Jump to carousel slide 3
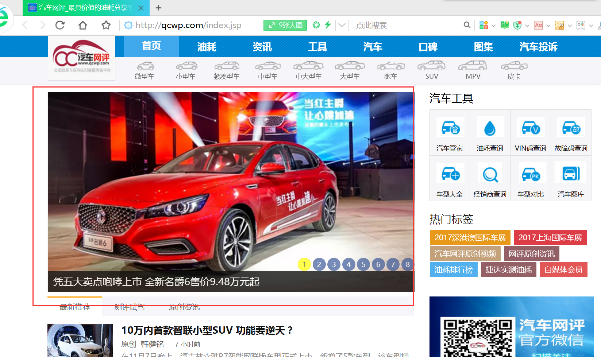The width and height of the screenshot is (601, 357). [x=334, y=264]
